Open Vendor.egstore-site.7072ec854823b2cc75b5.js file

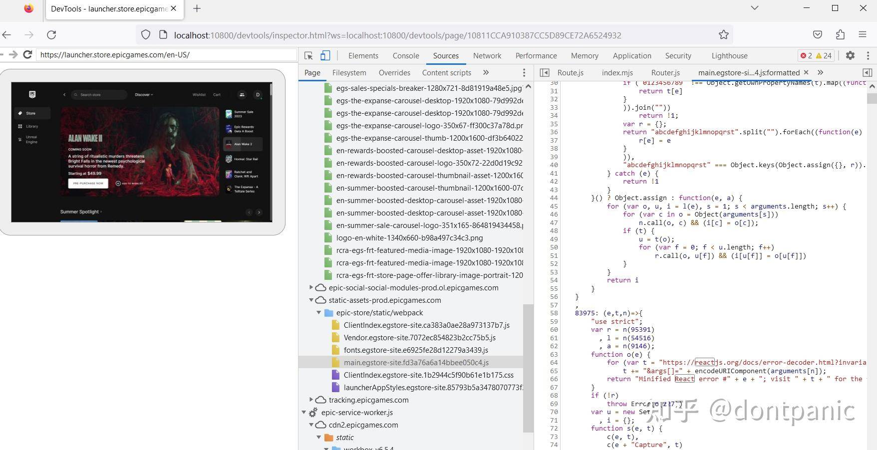tap(419, 337)
